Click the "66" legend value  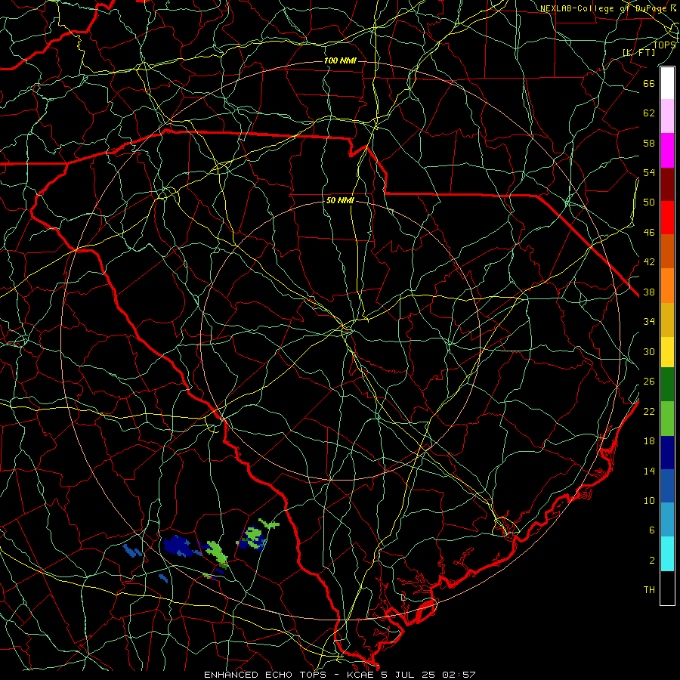point(649,83)
